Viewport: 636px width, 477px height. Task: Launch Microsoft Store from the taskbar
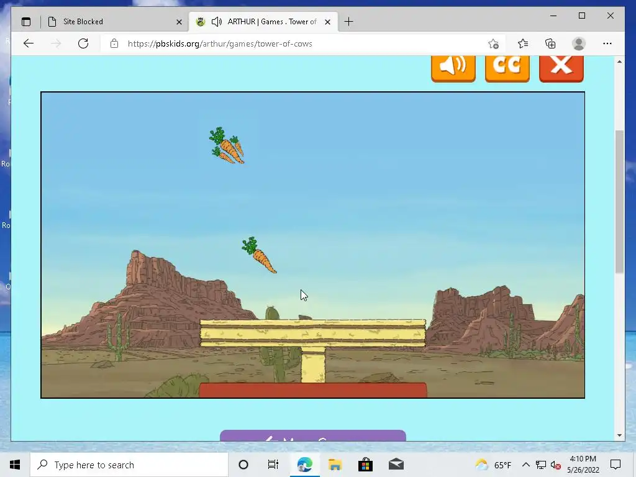point(365,465)
